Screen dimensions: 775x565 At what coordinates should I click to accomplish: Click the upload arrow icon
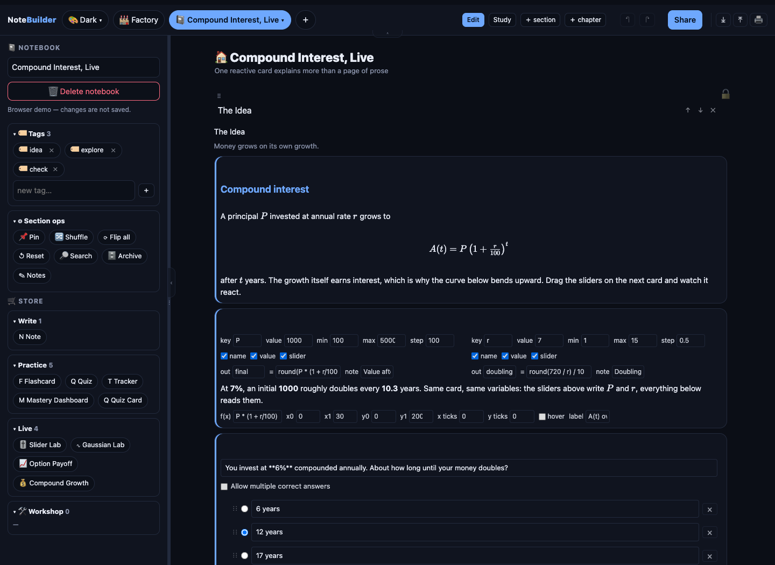pyautogui.click(x=741, y=20)
